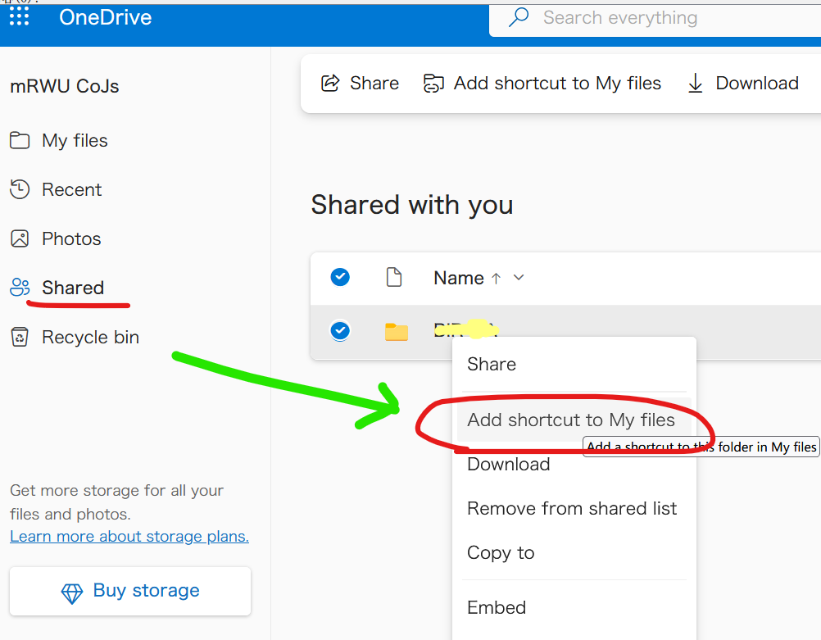Click the Recycle bin icon

(20, 337)
